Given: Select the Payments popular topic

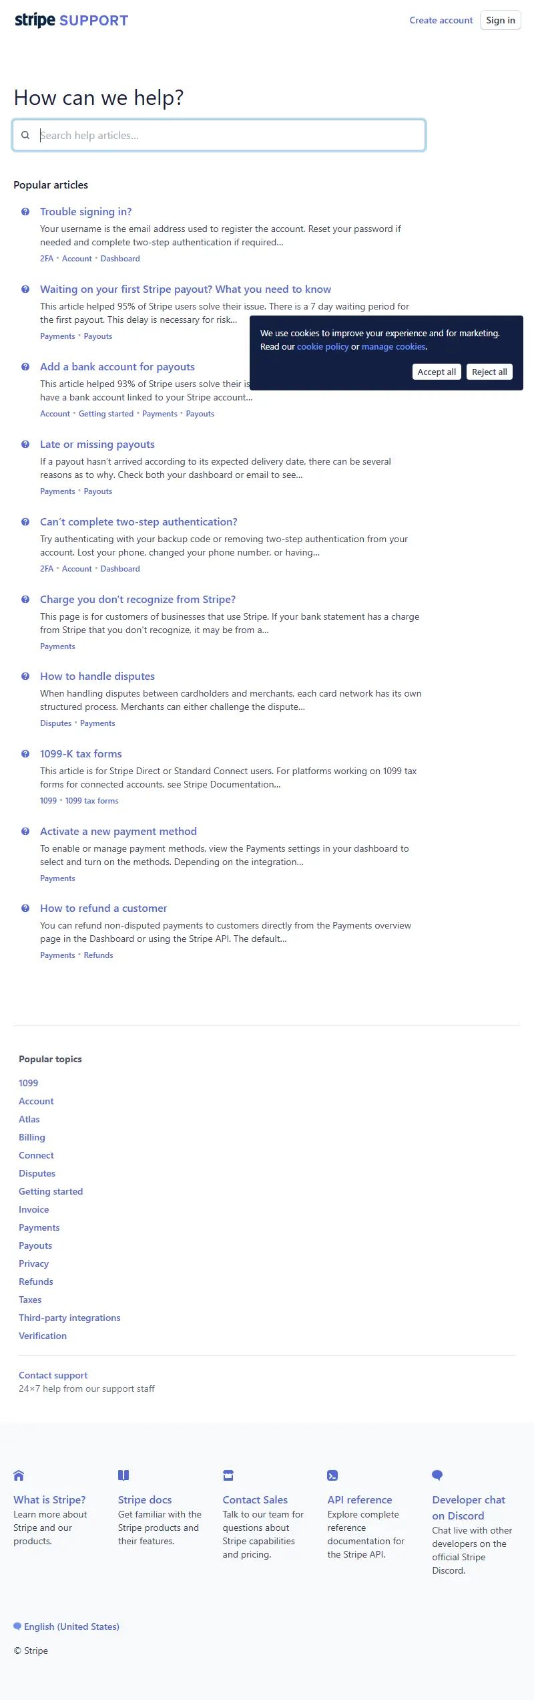Looking at the screenshot, I should 39,1227.
